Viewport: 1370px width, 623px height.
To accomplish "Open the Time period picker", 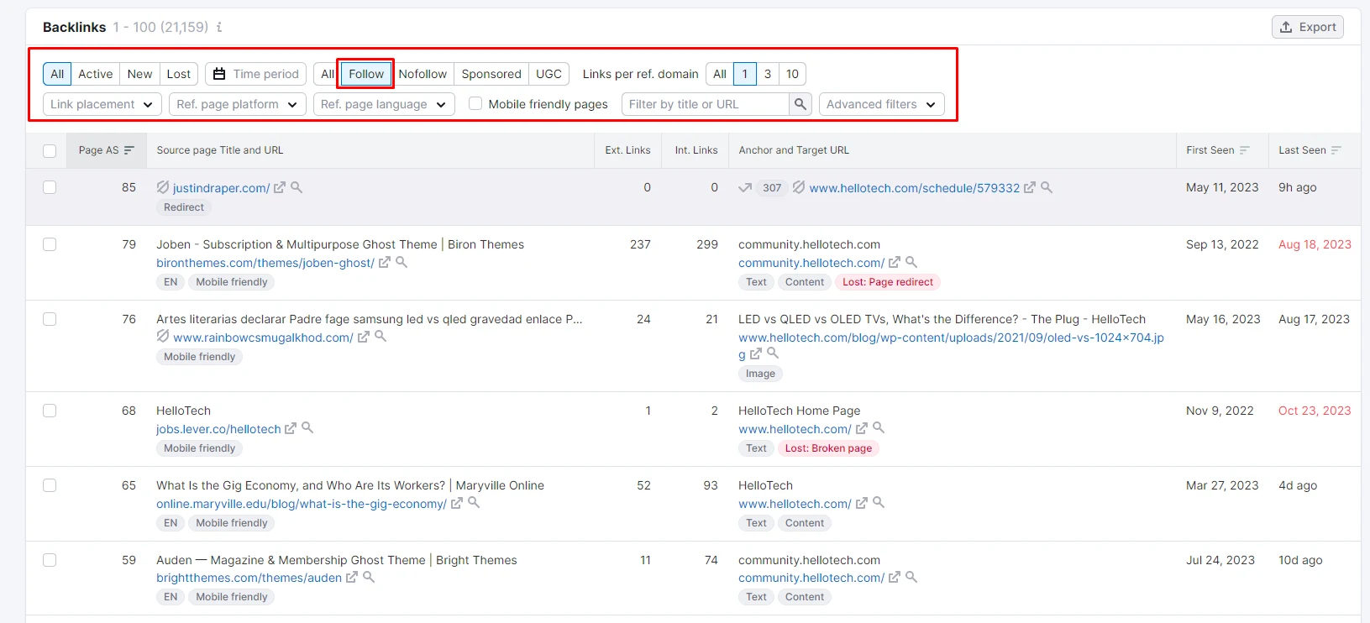I will (x=256, y=74).
